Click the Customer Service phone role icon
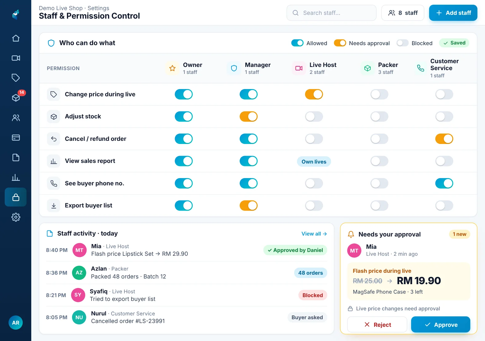The image size is (485, 341). tap(421, 68)
